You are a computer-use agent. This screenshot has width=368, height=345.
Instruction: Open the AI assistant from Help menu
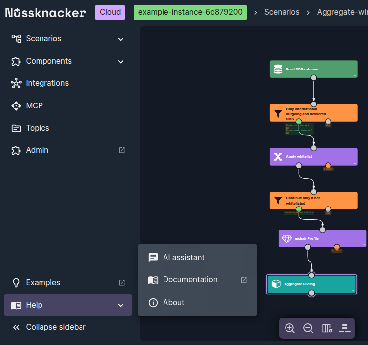[x=198, y=257]
